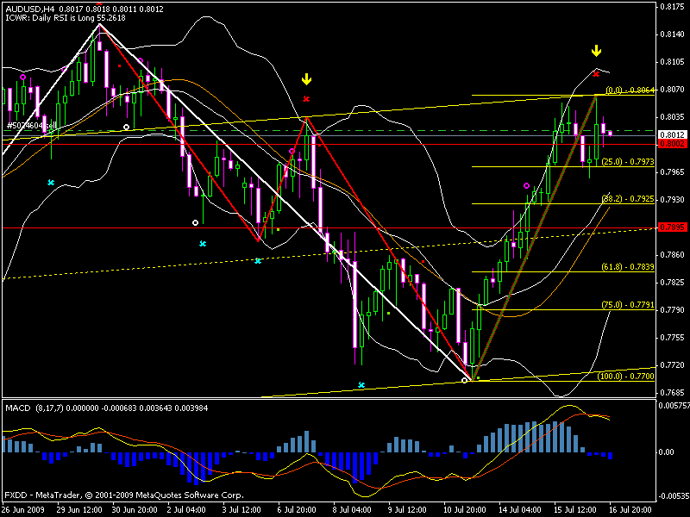Screen dimensions: 690x517
Task: Click the Fibonacci (61.8) - 0.7839 level label
Action: (x=629, y=267)
